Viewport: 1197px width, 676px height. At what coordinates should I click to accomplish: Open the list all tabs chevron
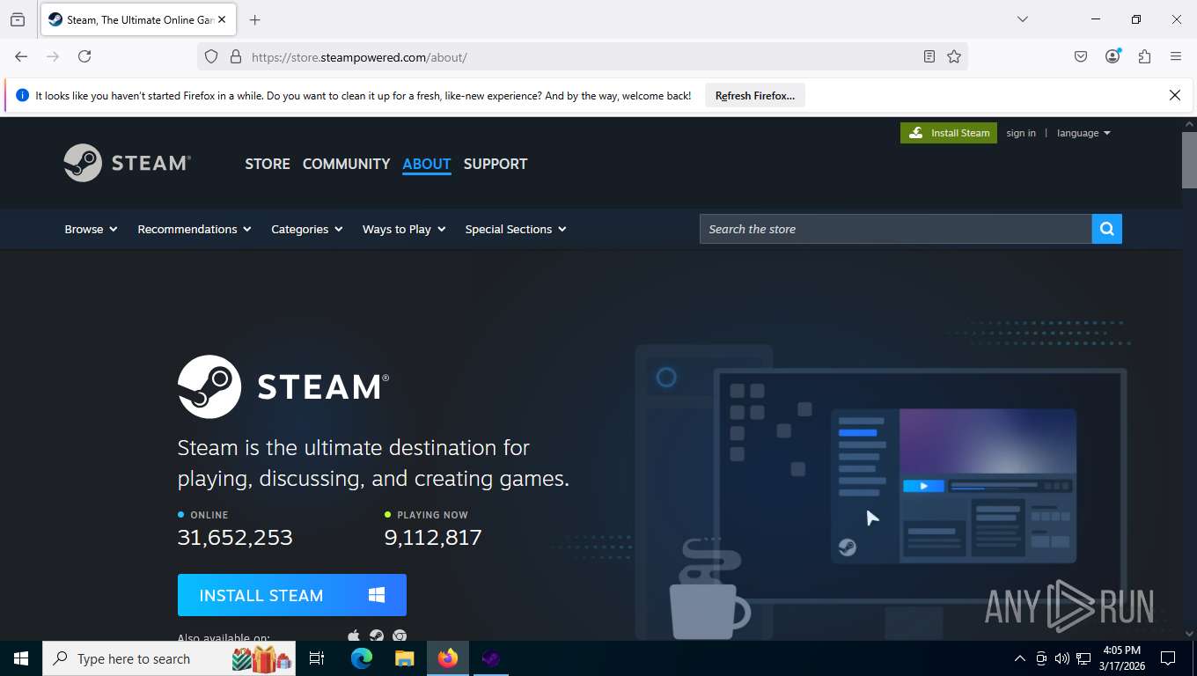(1022, 19)
